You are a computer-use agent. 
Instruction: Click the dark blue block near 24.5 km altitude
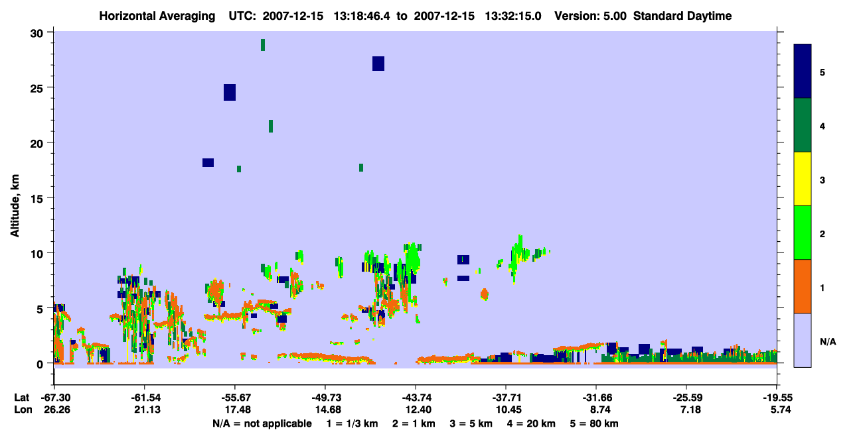230,92
